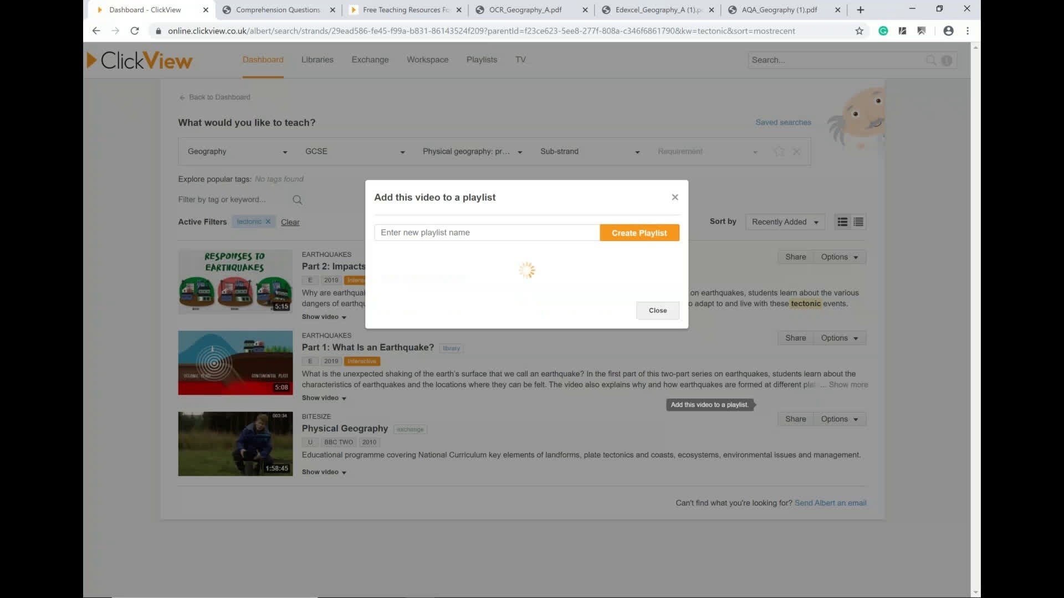Click the filter keyword search magnifier icon

297,200
